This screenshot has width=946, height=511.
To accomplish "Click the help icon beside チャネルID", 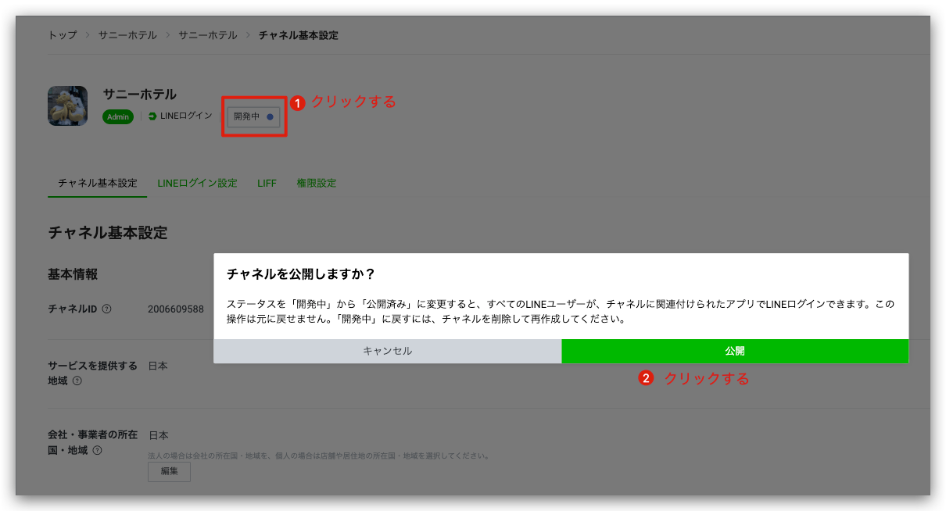I will (x=106, y=309).
